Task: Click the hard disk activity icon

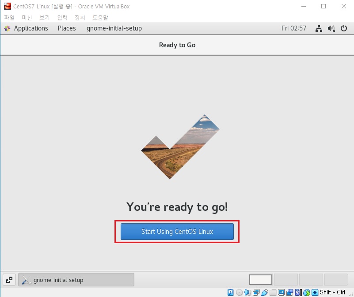Action: click(x=231, y=293)
